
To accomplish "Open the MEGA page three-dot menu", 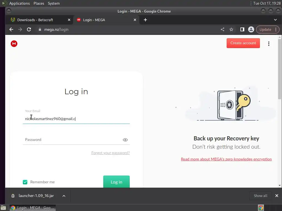I will pos(269,44).
